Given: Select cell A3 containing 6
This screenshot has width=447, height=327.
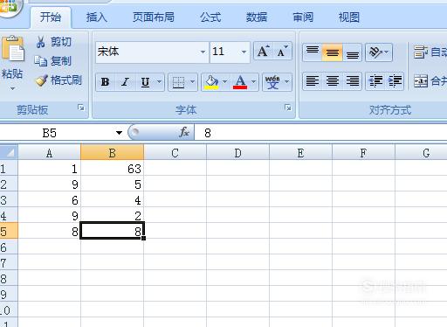Looking at the screenshot, I should (49, 199).
